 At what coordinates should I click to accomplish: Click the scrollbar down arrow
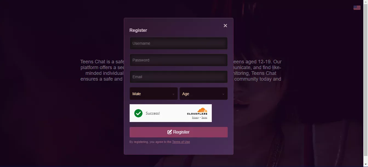[x=366, y=165]
